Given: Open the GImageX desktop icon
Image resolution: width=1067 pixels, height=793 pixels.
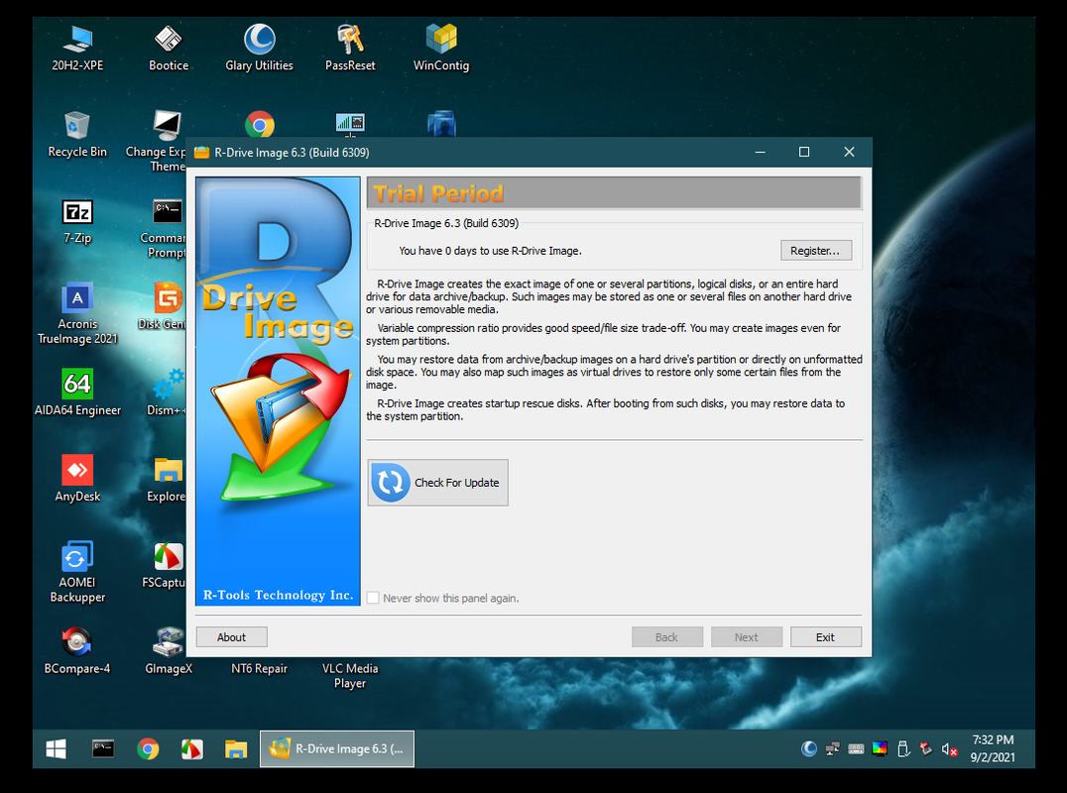Looking at the screenshot, I should [x=168, y=651].
